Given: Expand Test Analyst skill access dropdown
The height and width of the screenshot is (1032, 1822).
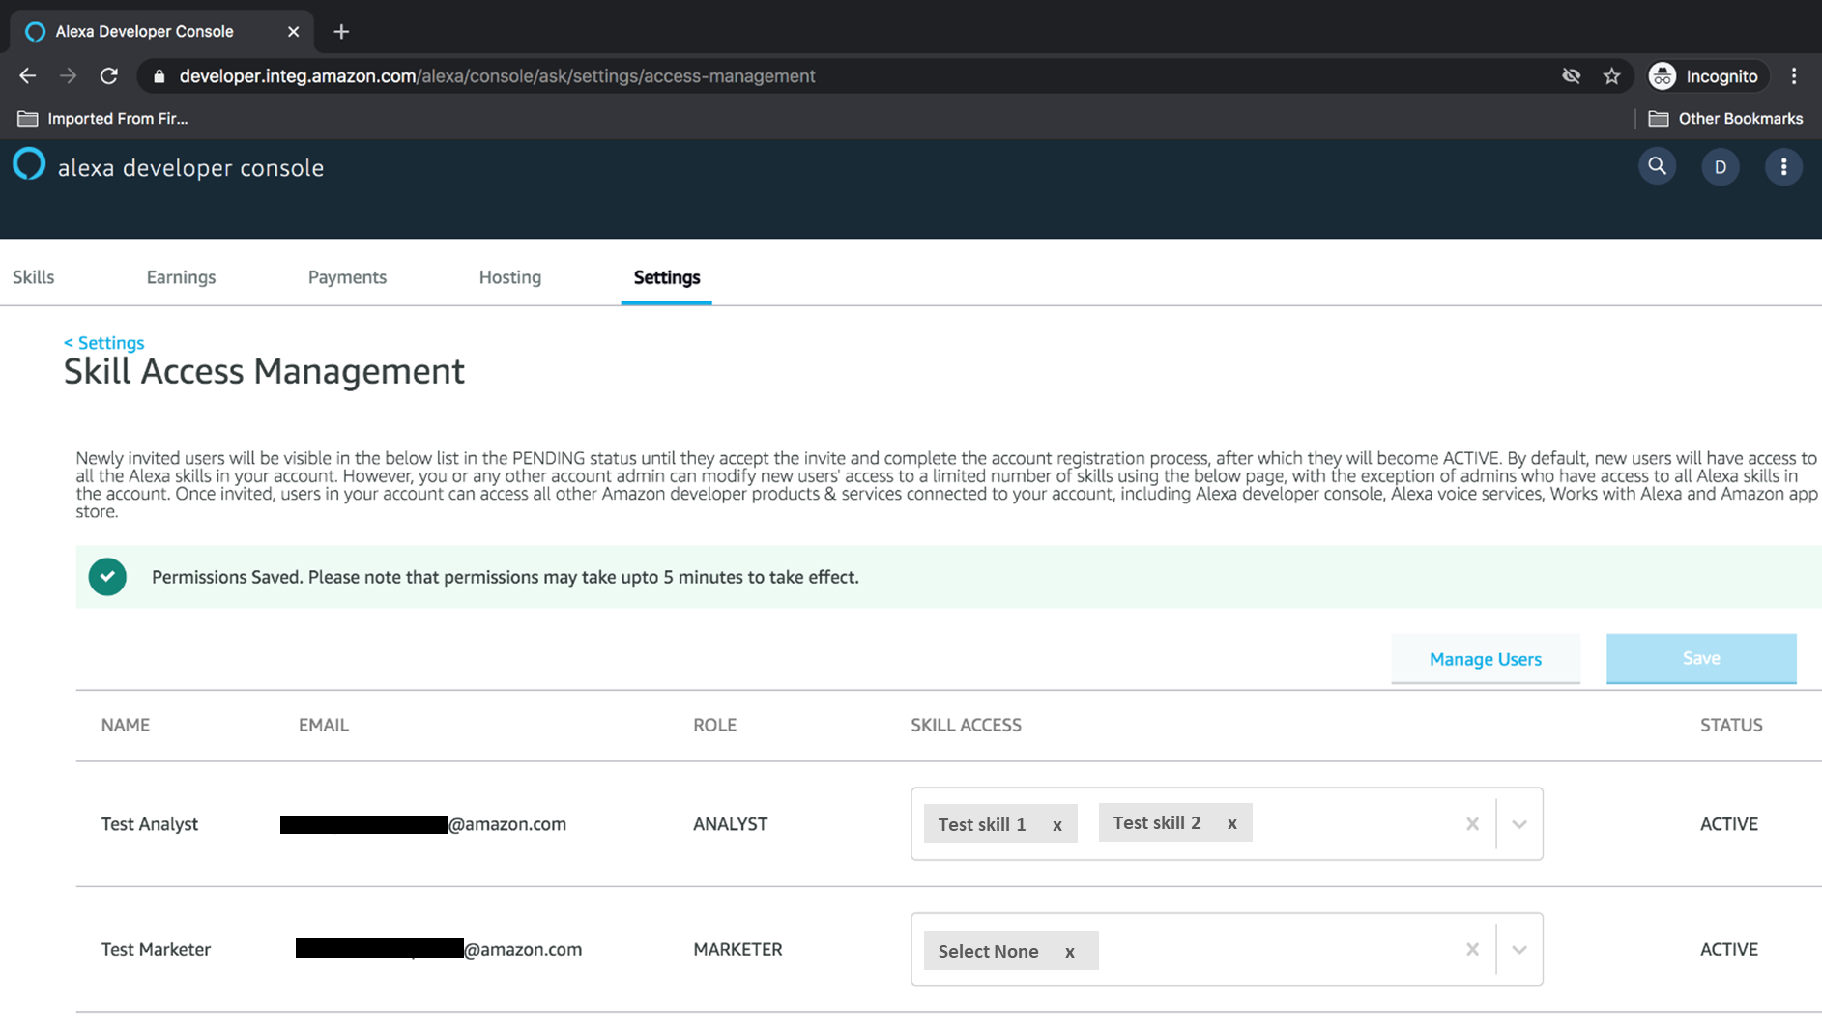Looking at the screenshot, I should [x=1518, y=824].
